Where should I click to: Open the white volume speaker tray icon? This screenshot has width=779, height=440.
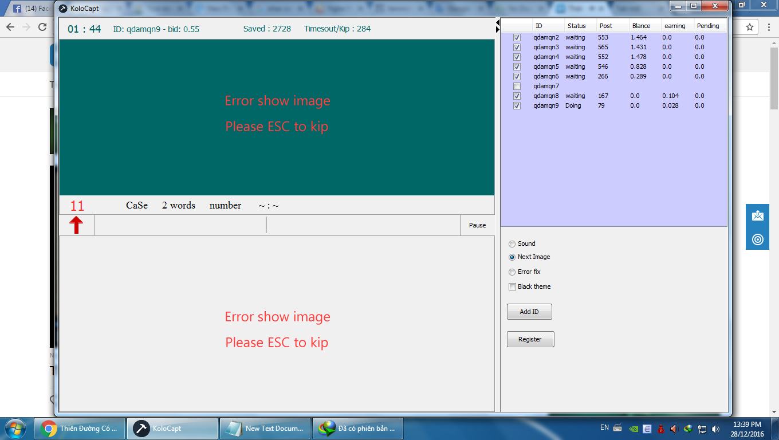[715, 429]
